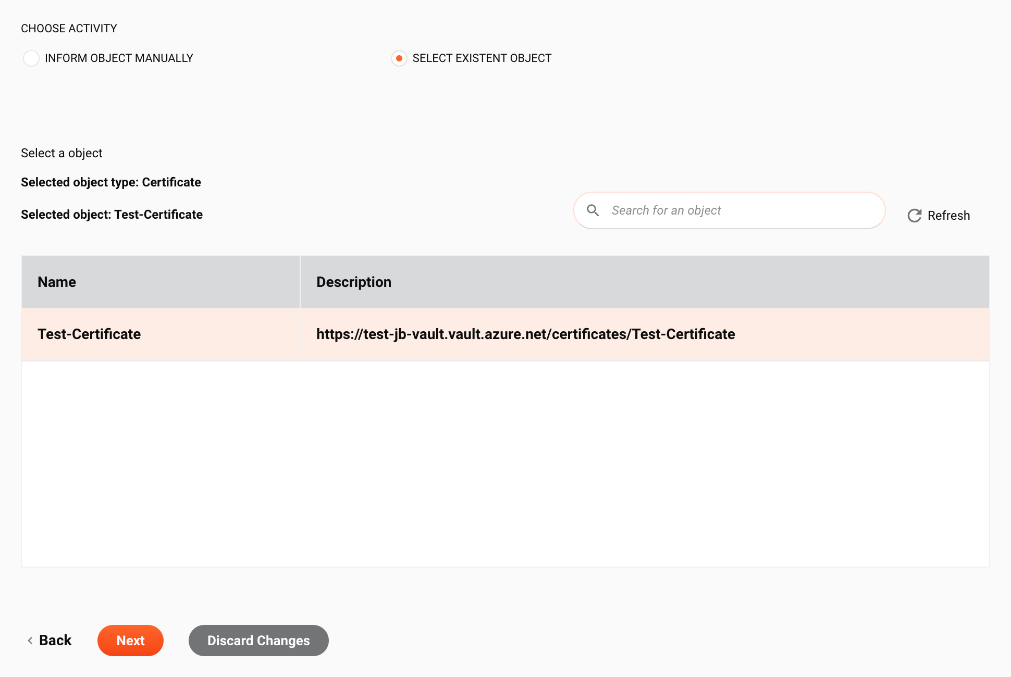Click the Name column header to sort
This screenshot has height=677, width=1011.
56,282
